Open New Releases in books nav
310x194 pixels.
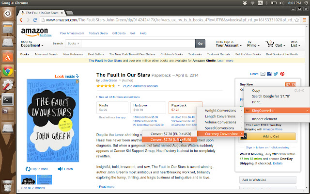click(x=73, y=54)
